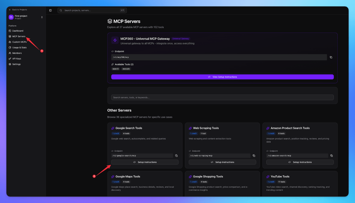The image size is (355, 203).
Task: Open Setup Instructions for Google Search Tools
Action: point(145,162)
